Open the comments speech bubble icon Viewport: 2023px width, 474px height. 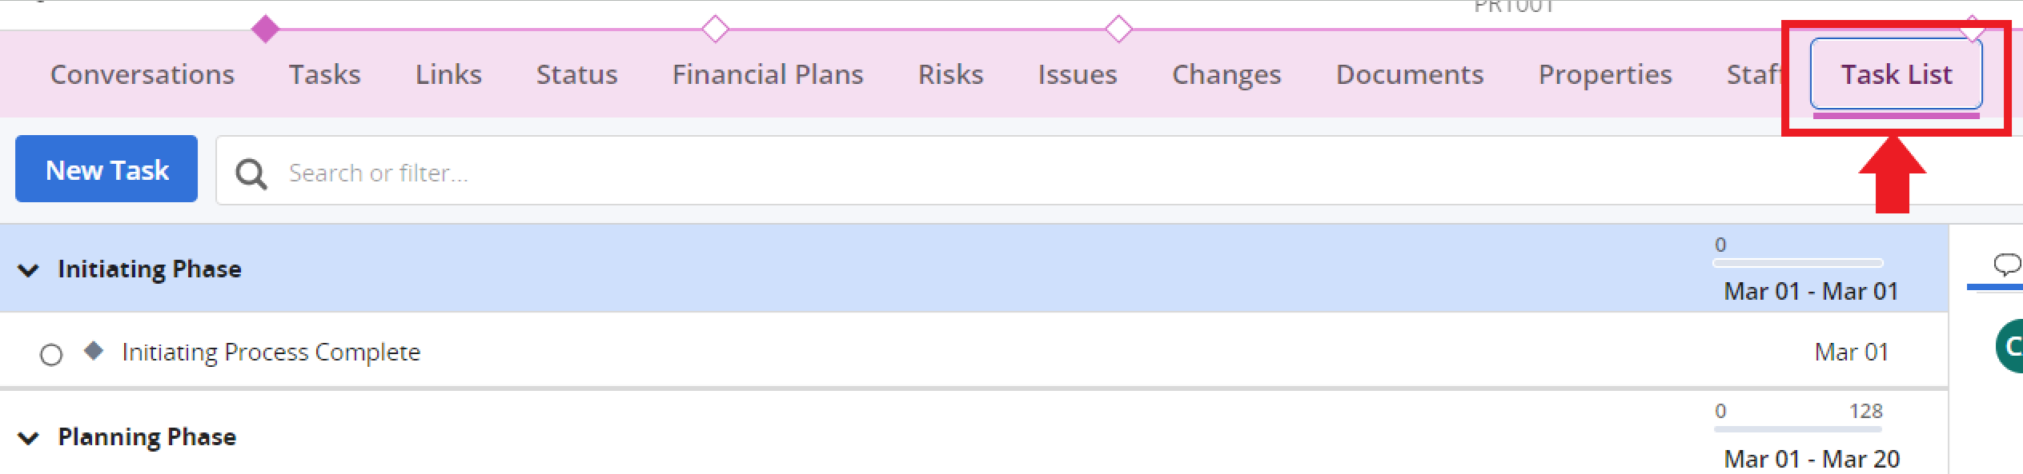[x=2006, y=264]
